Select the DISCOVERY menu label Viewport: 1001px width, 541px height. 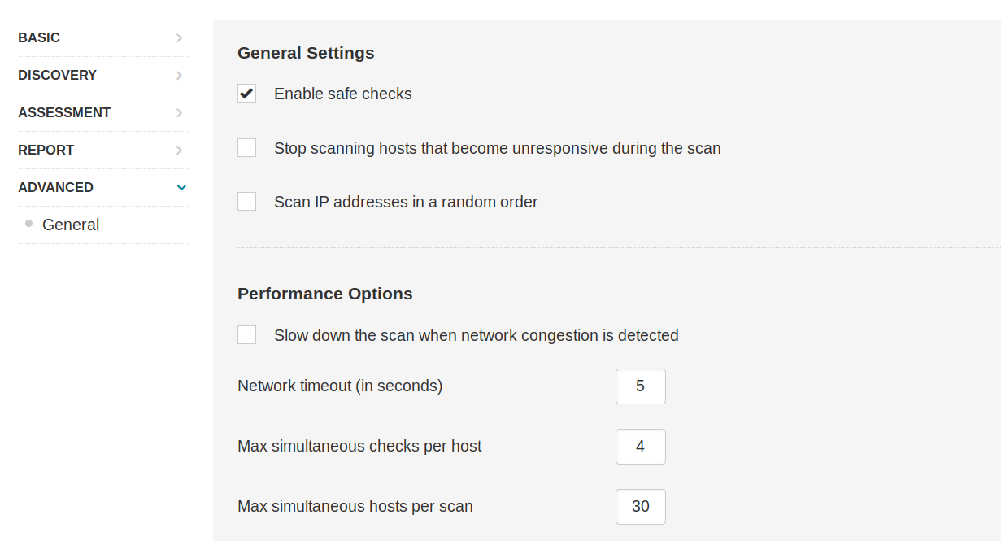[57, 76]
